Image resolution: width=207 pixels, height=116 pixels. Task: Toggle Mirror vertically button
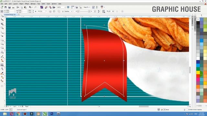54,12
